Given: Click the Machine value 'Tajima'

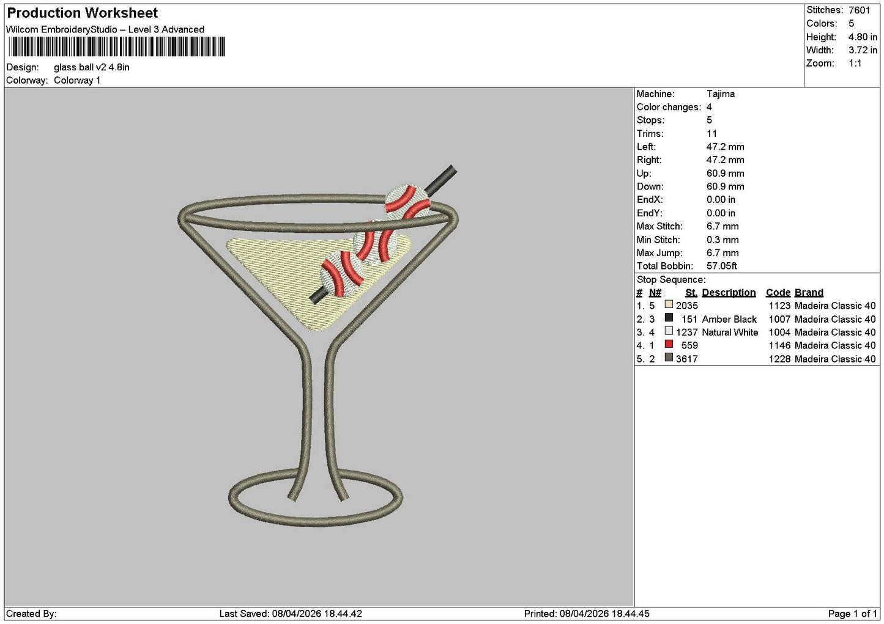Looking at the screenshot, I should [x=721, y=94].
